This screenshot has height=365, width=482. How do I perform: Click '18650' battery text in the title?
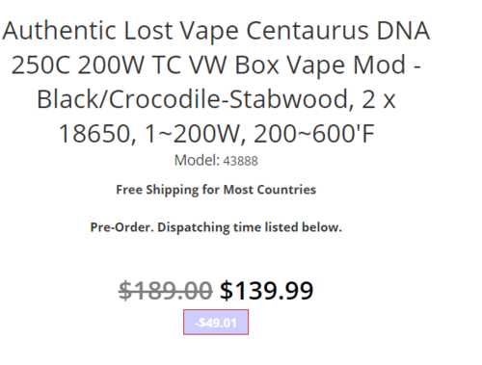click(x=94, y=134)
